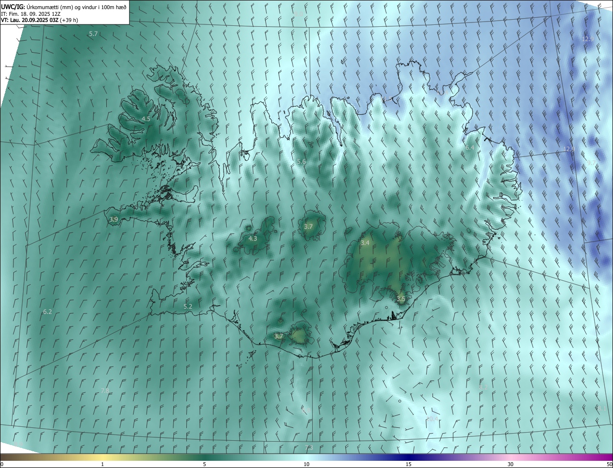Pick the dark navy colour above tick 15

click(x=409, y=457)
